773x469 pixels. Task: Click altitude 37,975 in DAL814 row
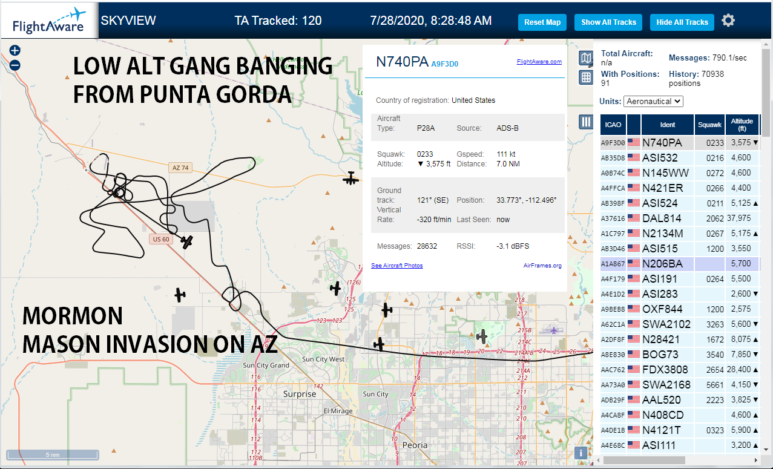pos(738,218)
